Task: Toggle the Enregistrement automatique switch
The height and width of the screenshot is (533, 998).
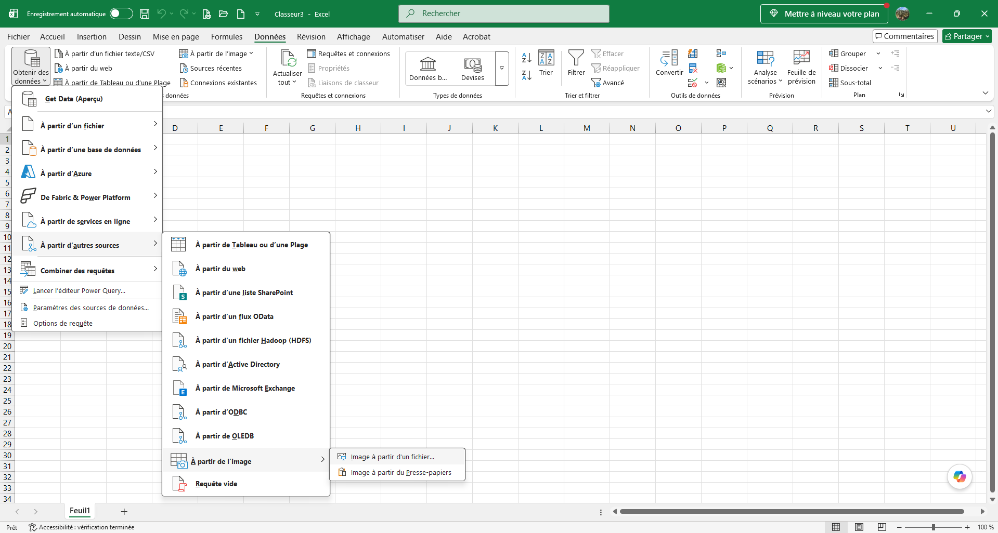Action: 121,14
